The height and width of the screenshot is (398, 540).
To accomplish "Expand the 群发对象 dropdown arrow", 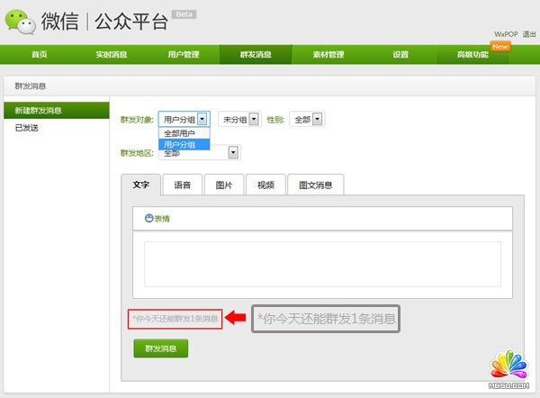I will click(x=203, y=119).
